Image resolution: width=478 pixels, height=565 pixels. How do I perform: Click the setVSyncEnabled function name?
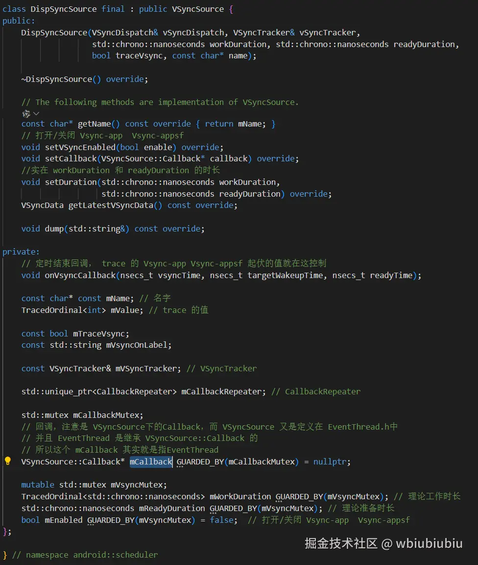[x=78, y=147]
